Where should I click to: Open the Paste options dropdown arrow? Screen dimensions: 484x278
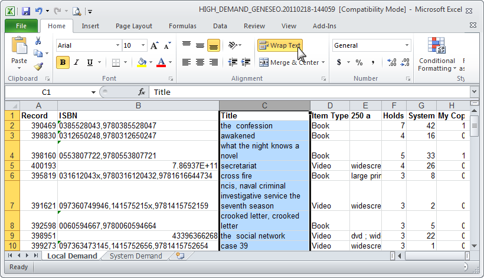(x=19, y=68)
